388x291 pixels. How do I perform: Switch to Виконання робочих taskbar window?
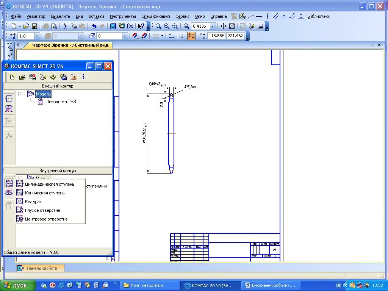271,285
